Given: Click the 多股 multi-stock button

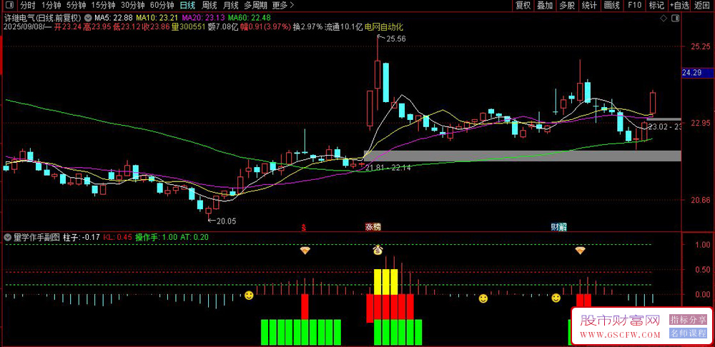Looking at the screenshot, I should [567, 6].
